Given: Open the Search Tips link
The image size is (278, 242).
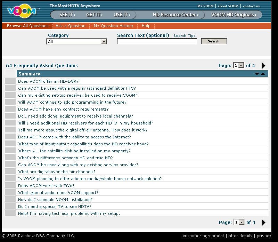Looking at the screenshot, I should [x=185, y=36].
